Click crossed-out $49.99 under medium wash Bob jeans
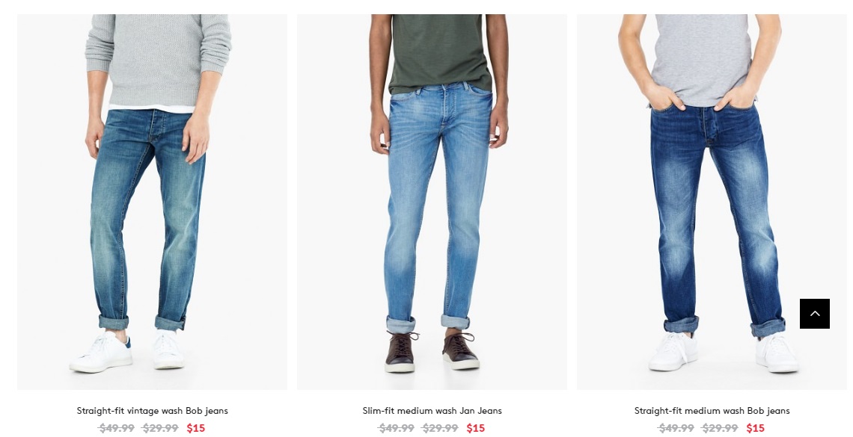This screenshot has width=853, height=437. pos(676,428)
